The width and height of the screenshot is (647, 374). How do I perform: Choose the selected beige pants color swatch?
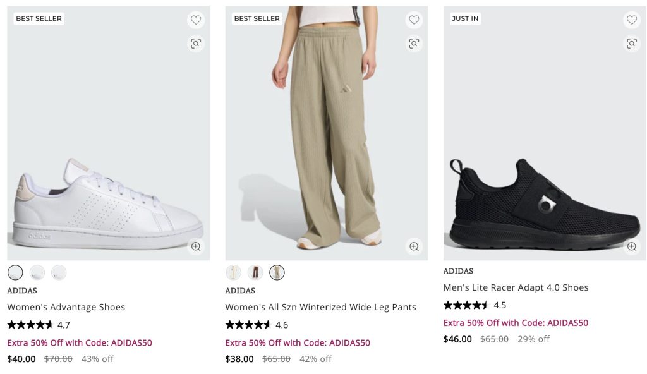[277, 272]
